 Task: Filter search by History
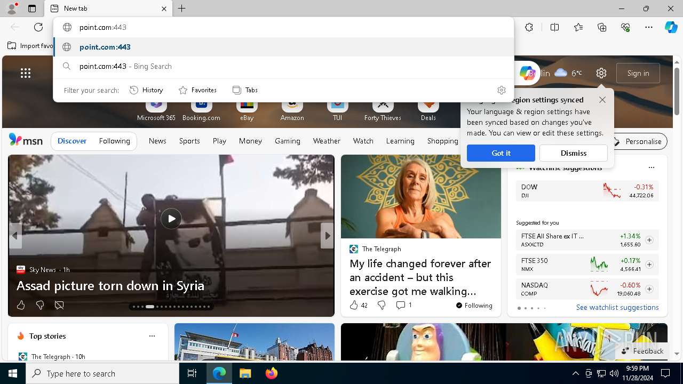(146, 90)
